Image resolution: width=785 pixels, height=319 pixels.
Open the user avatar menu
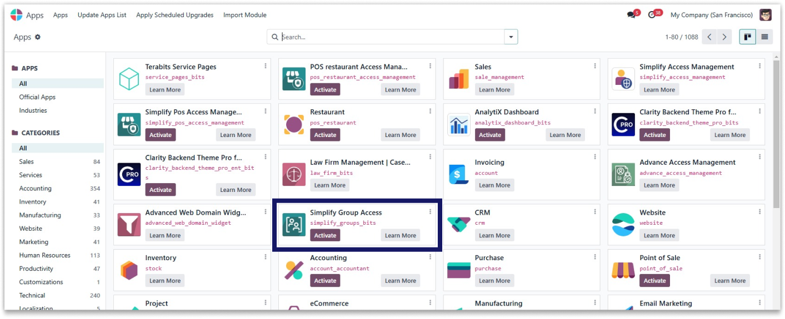point(766,15)
